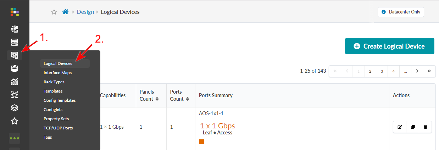The height and width of the screenshot is (150, 439).
Task: Open the analytics chart icon in sidebar
Action: coord(15,82)
